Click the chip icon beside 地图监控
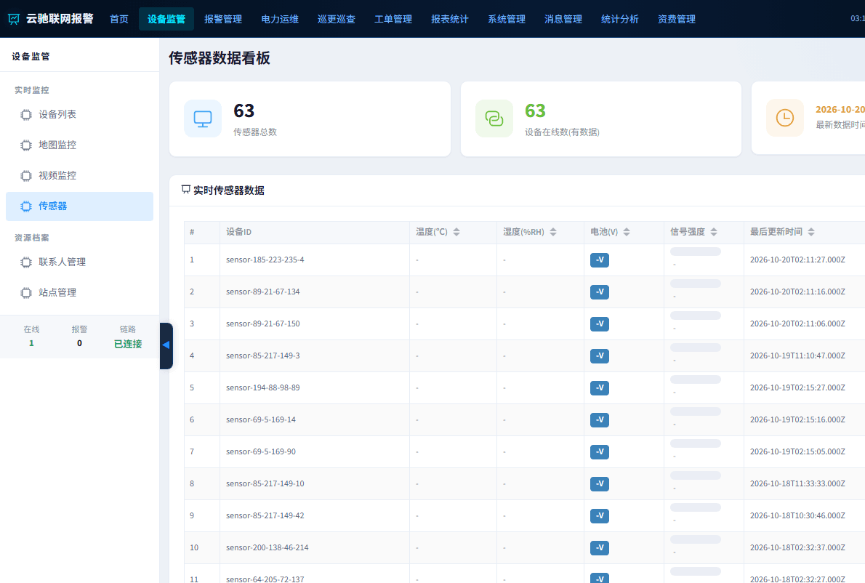Screen dimensions: 865x583 coord(26,145)
